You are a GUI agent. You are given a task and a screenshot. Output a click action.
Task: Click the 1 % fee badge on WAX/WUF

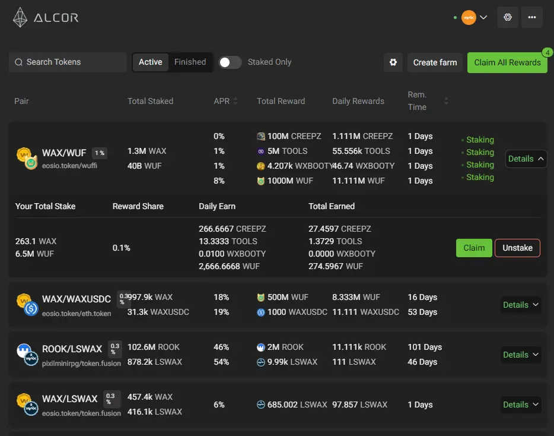pos(100,153)
